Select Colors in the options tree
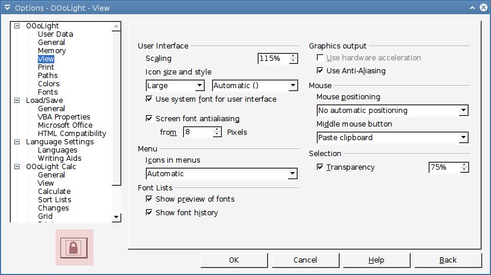 (x=49, y=83)
